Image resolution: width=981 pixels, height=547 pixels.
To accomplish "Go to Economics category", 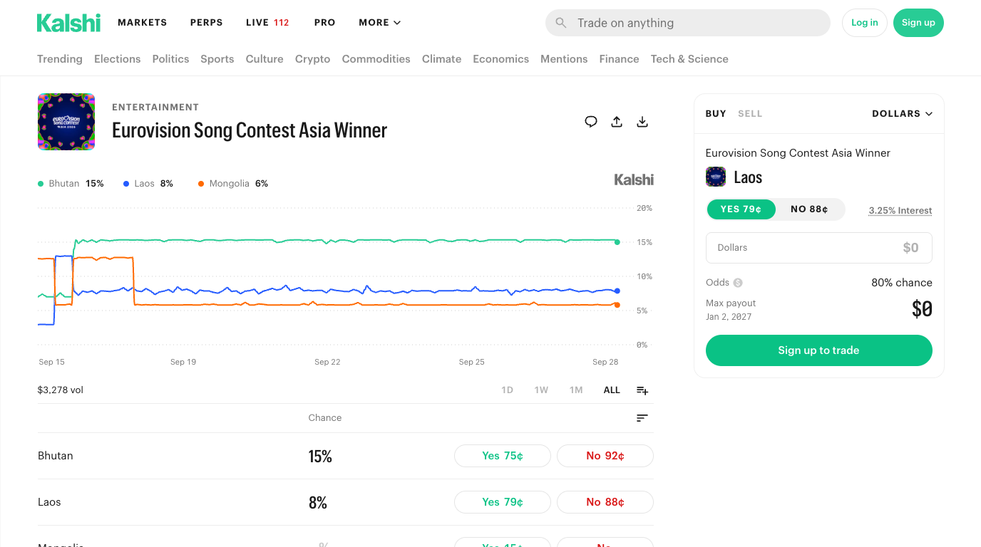I will click(501, 59).
